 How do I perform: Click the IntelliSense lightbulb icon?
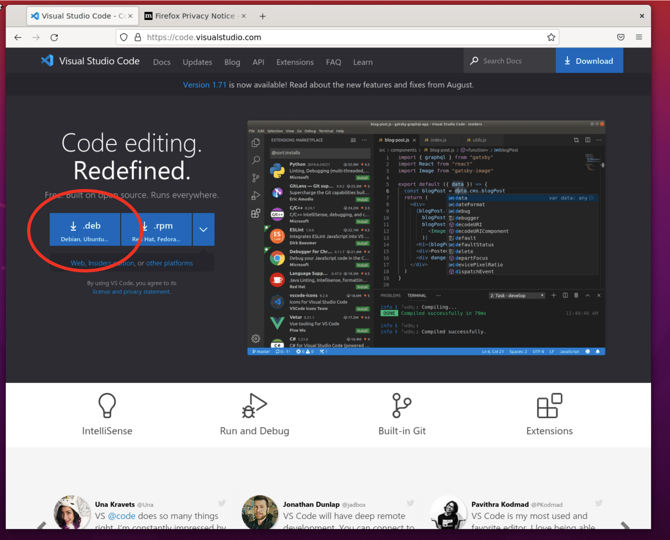(x=107, y=405)
